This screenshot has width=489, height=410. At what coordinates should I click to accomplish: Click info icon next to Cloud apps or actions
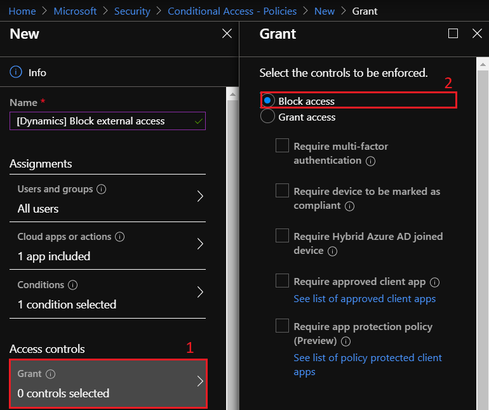(120, 237)
